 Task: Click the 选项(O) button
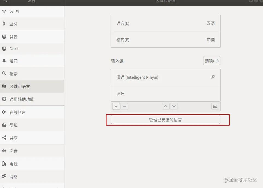(x=212, y=61)
